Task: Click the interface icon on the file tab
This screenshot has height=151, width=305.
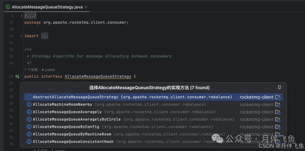Action: point(8,7)
